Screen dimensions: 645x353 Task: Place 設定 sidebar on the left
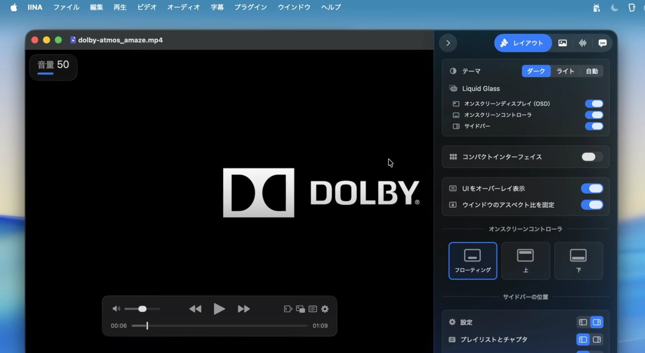(583, 322)
